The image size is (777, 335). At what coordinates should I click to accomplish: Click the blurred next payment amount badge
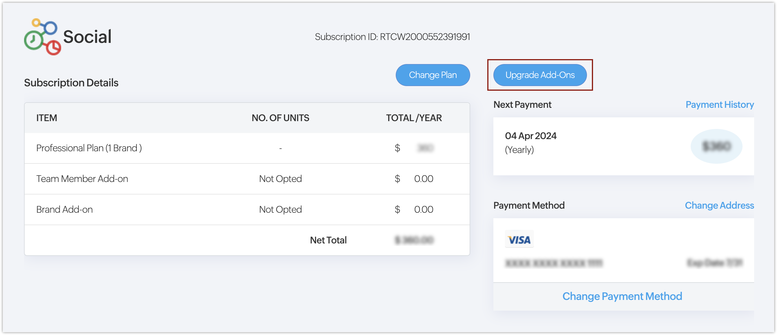pyautogui.click(x=716, y=146)
